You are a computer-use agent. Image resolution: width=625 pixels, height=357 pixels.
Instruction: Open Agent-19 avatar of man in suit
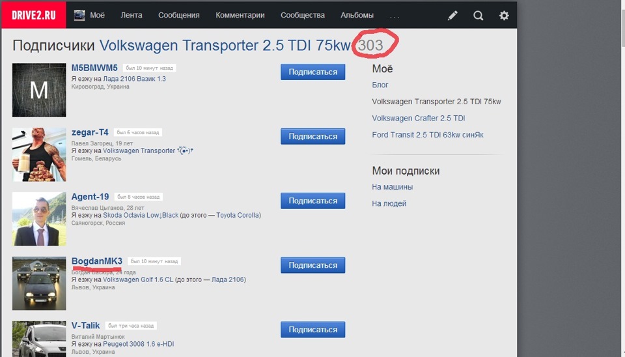(x=39, y=219)
